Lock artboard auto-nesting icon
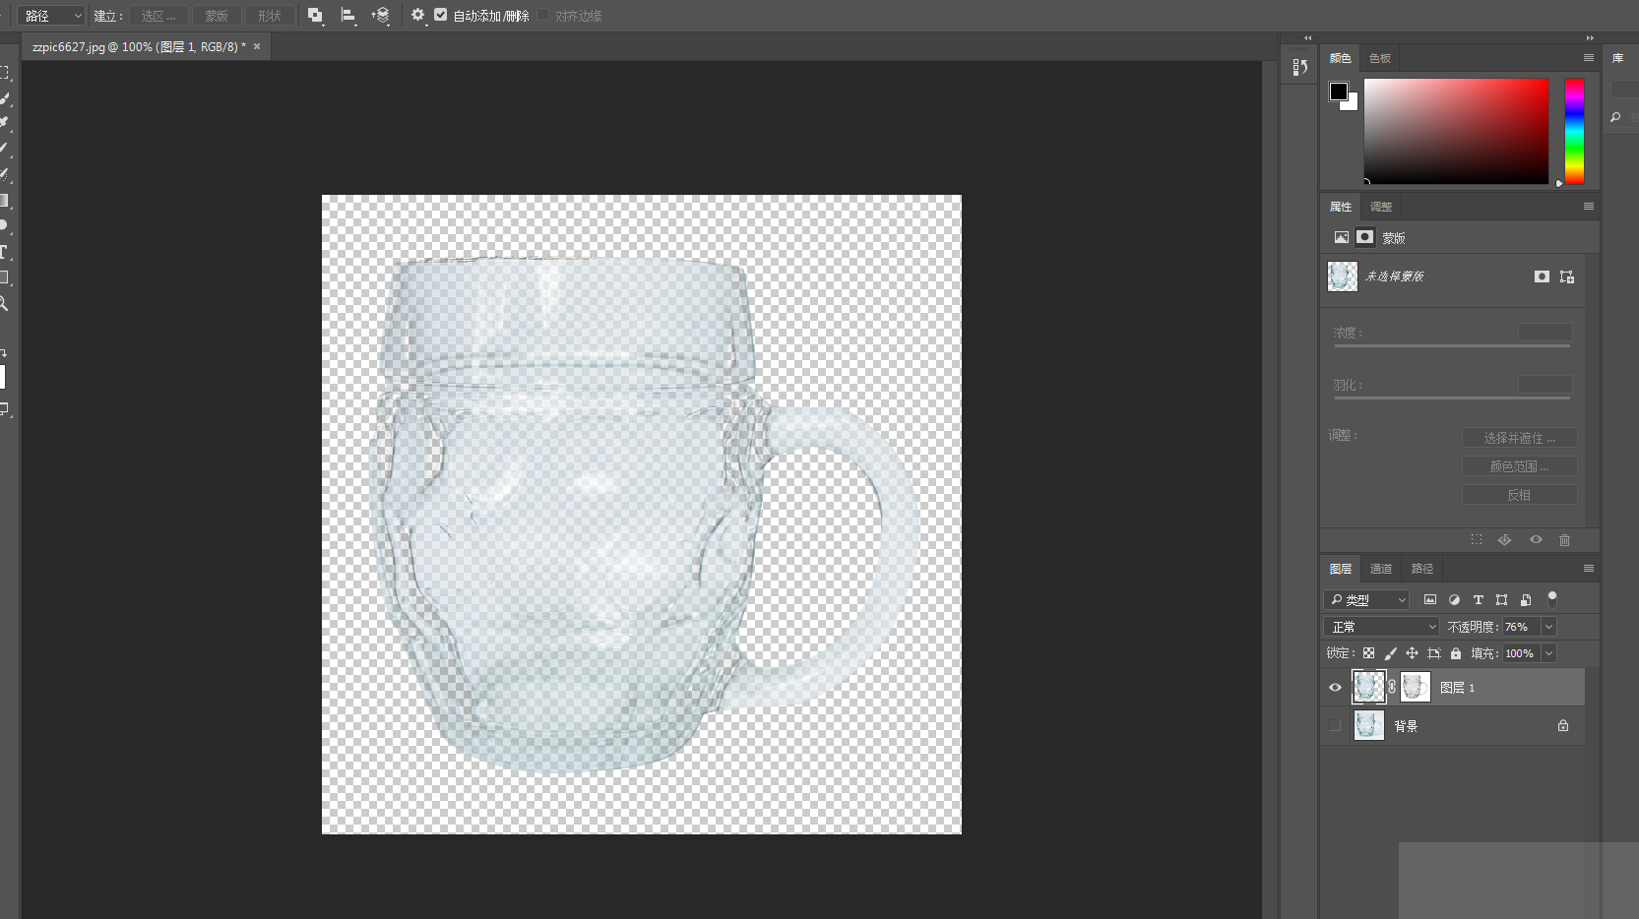 [1434, 653]
